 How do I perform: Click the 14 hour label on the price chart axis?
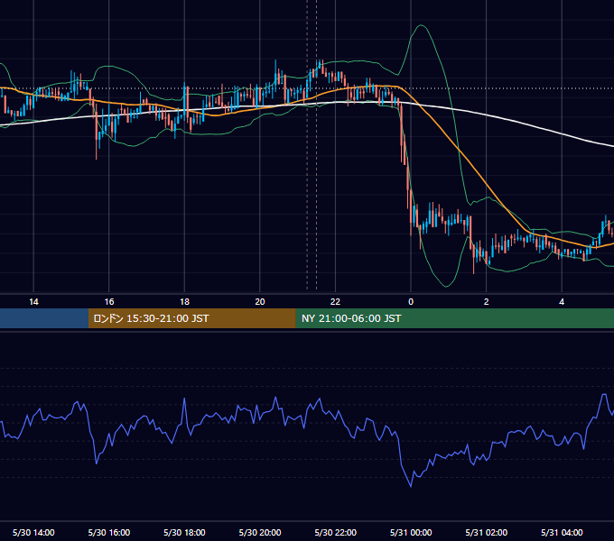[x=33, y=302]
